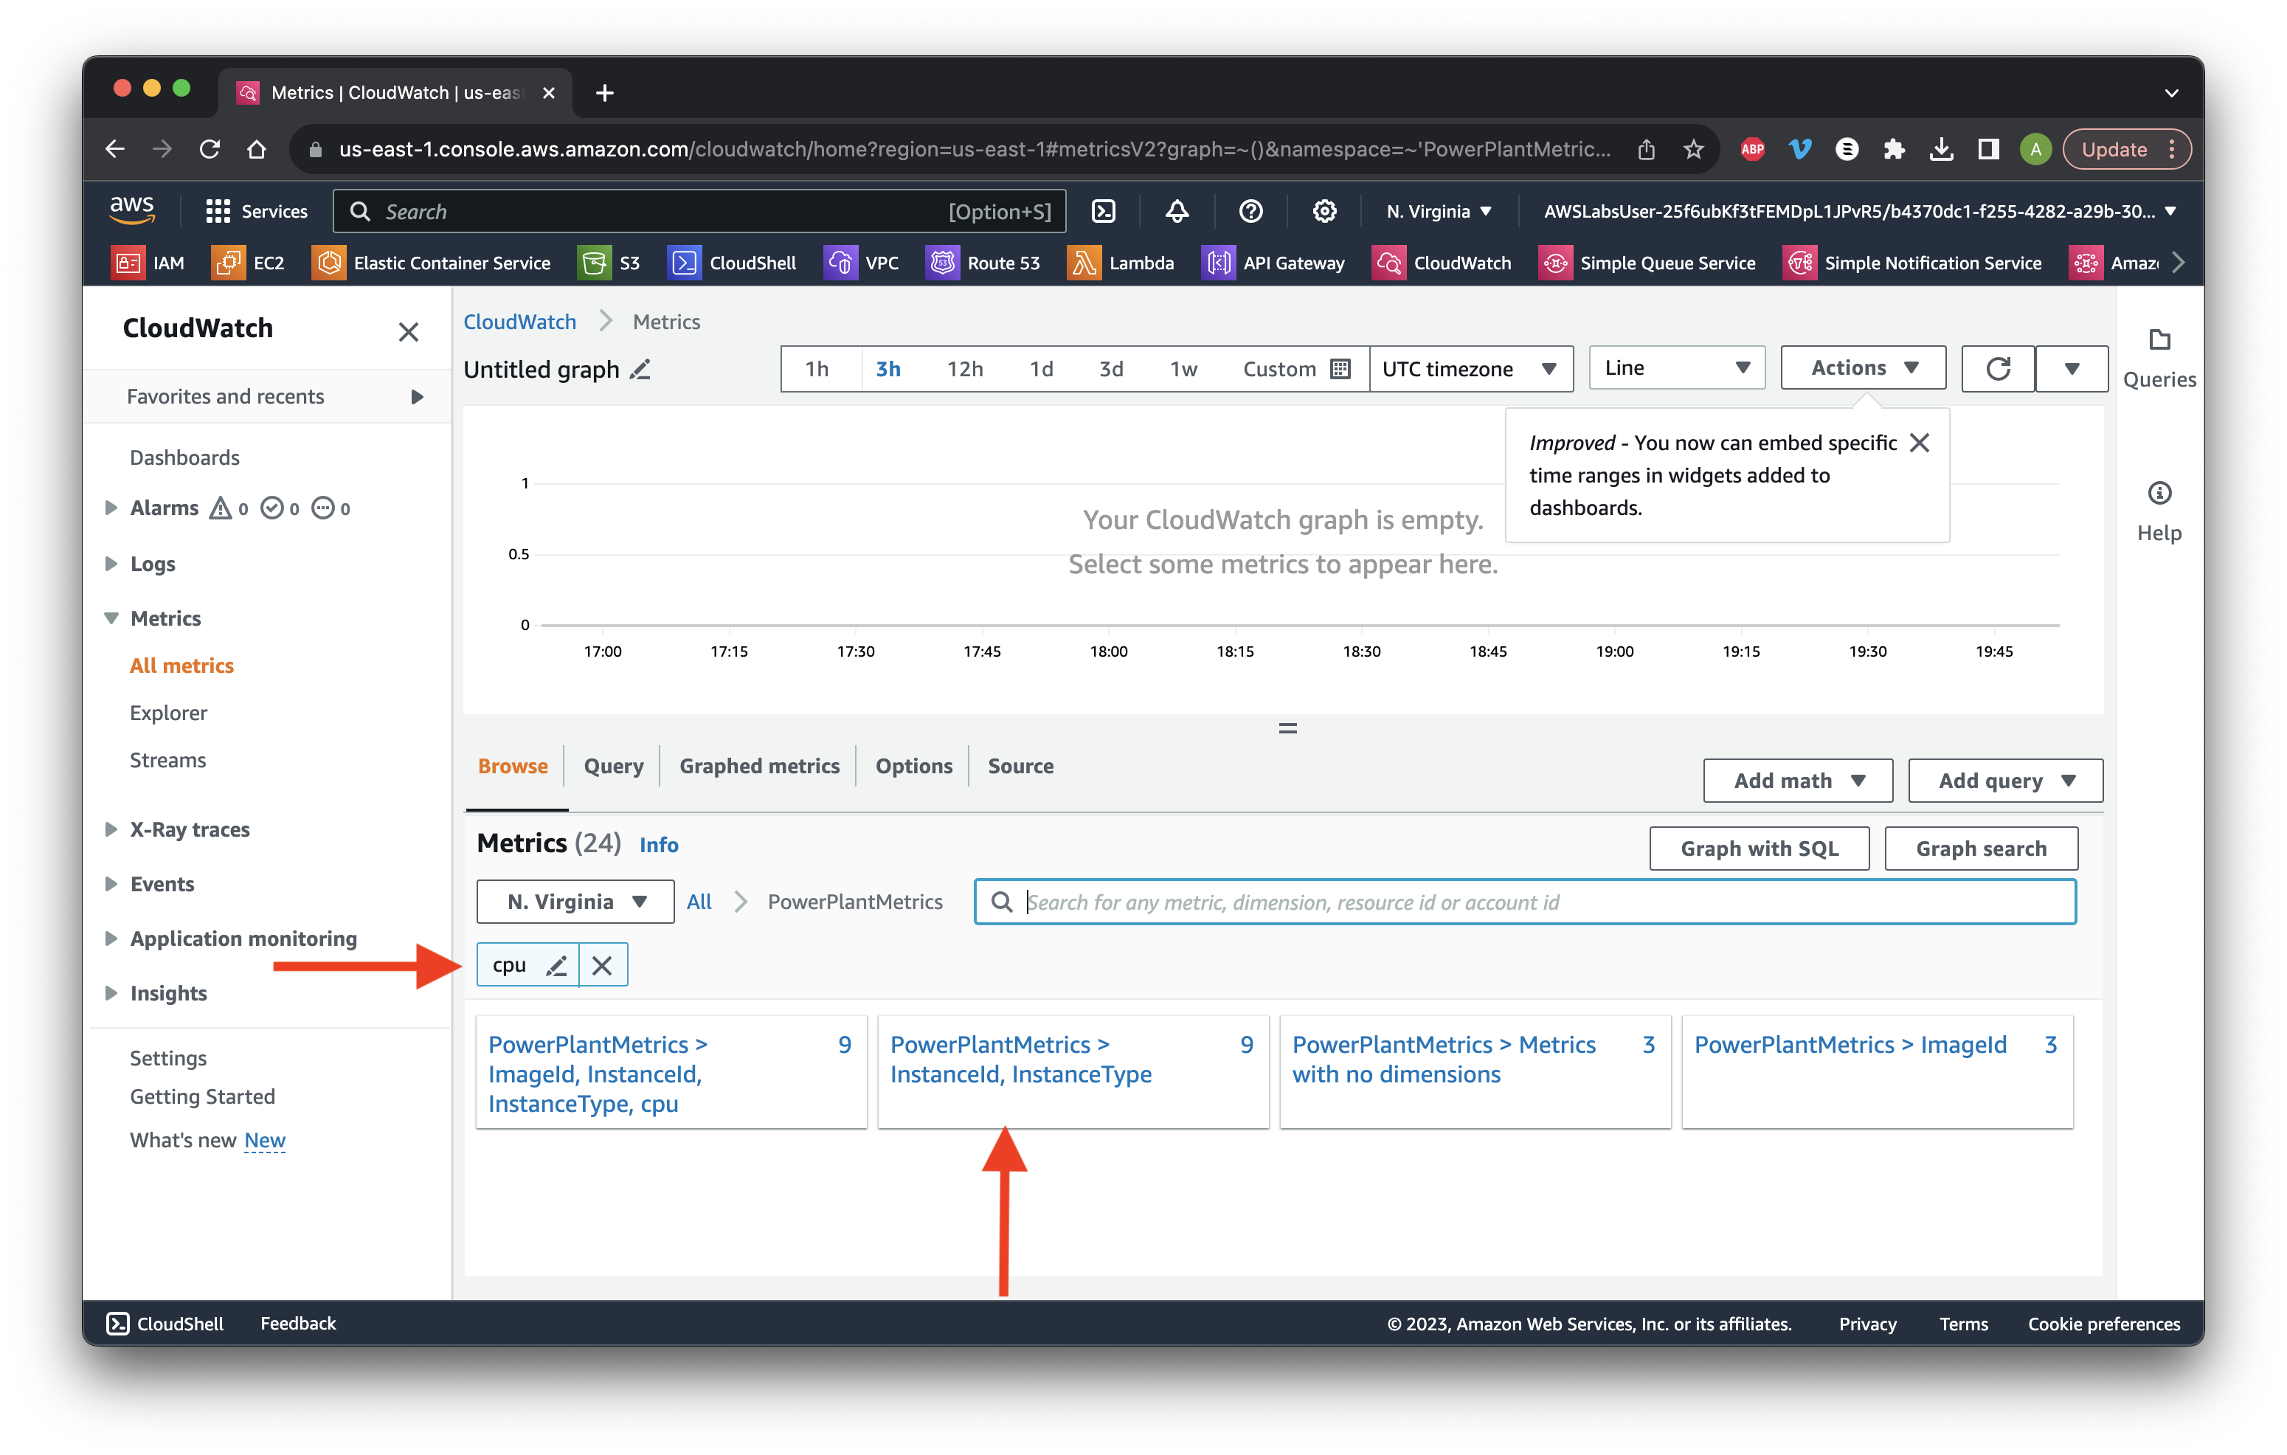Open the CloudWatch favorite shortcut
The width and height of the screenshot is (2287, 1455).
click(1442, 263)
